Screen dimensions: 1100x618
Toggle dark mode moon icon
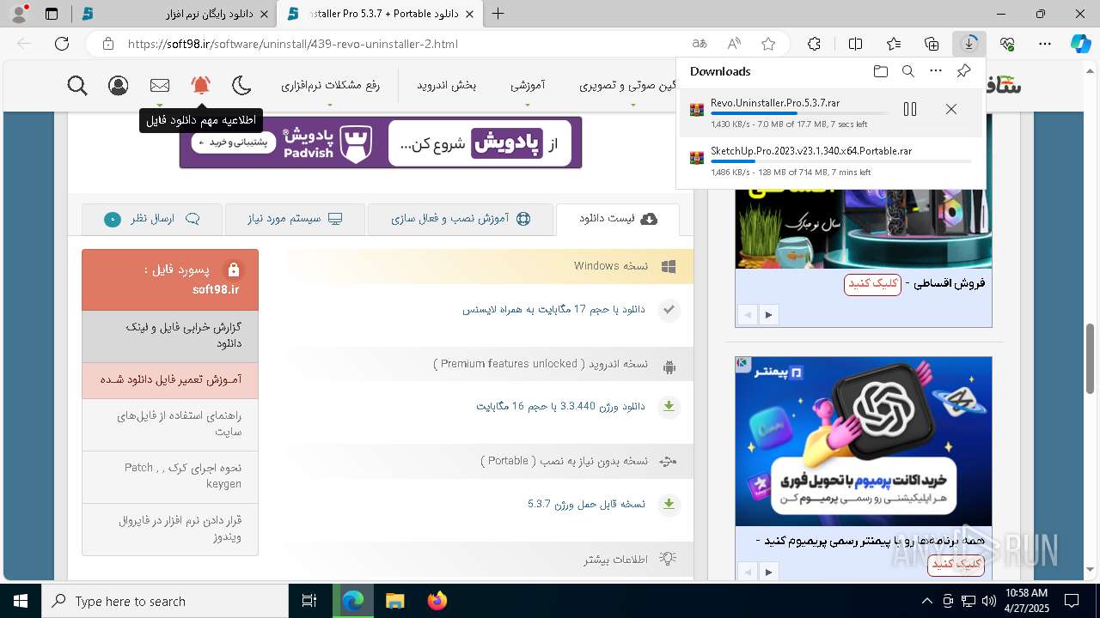(x=242, y=85)
